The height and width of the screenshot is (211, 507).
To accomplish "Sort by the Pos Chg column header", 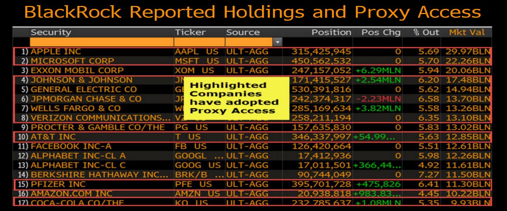I will coord(381,32).
